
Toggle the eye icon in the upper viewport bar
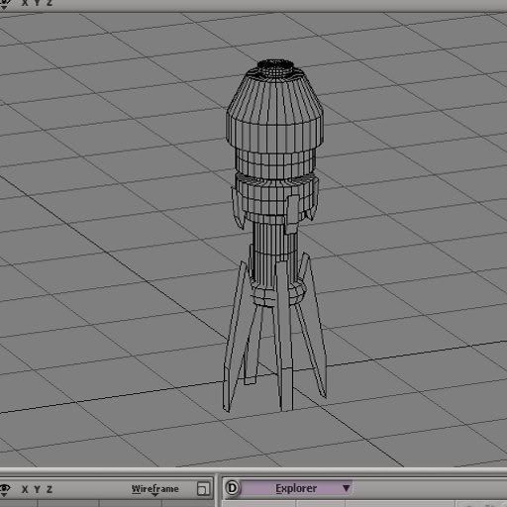click(4, 2)
